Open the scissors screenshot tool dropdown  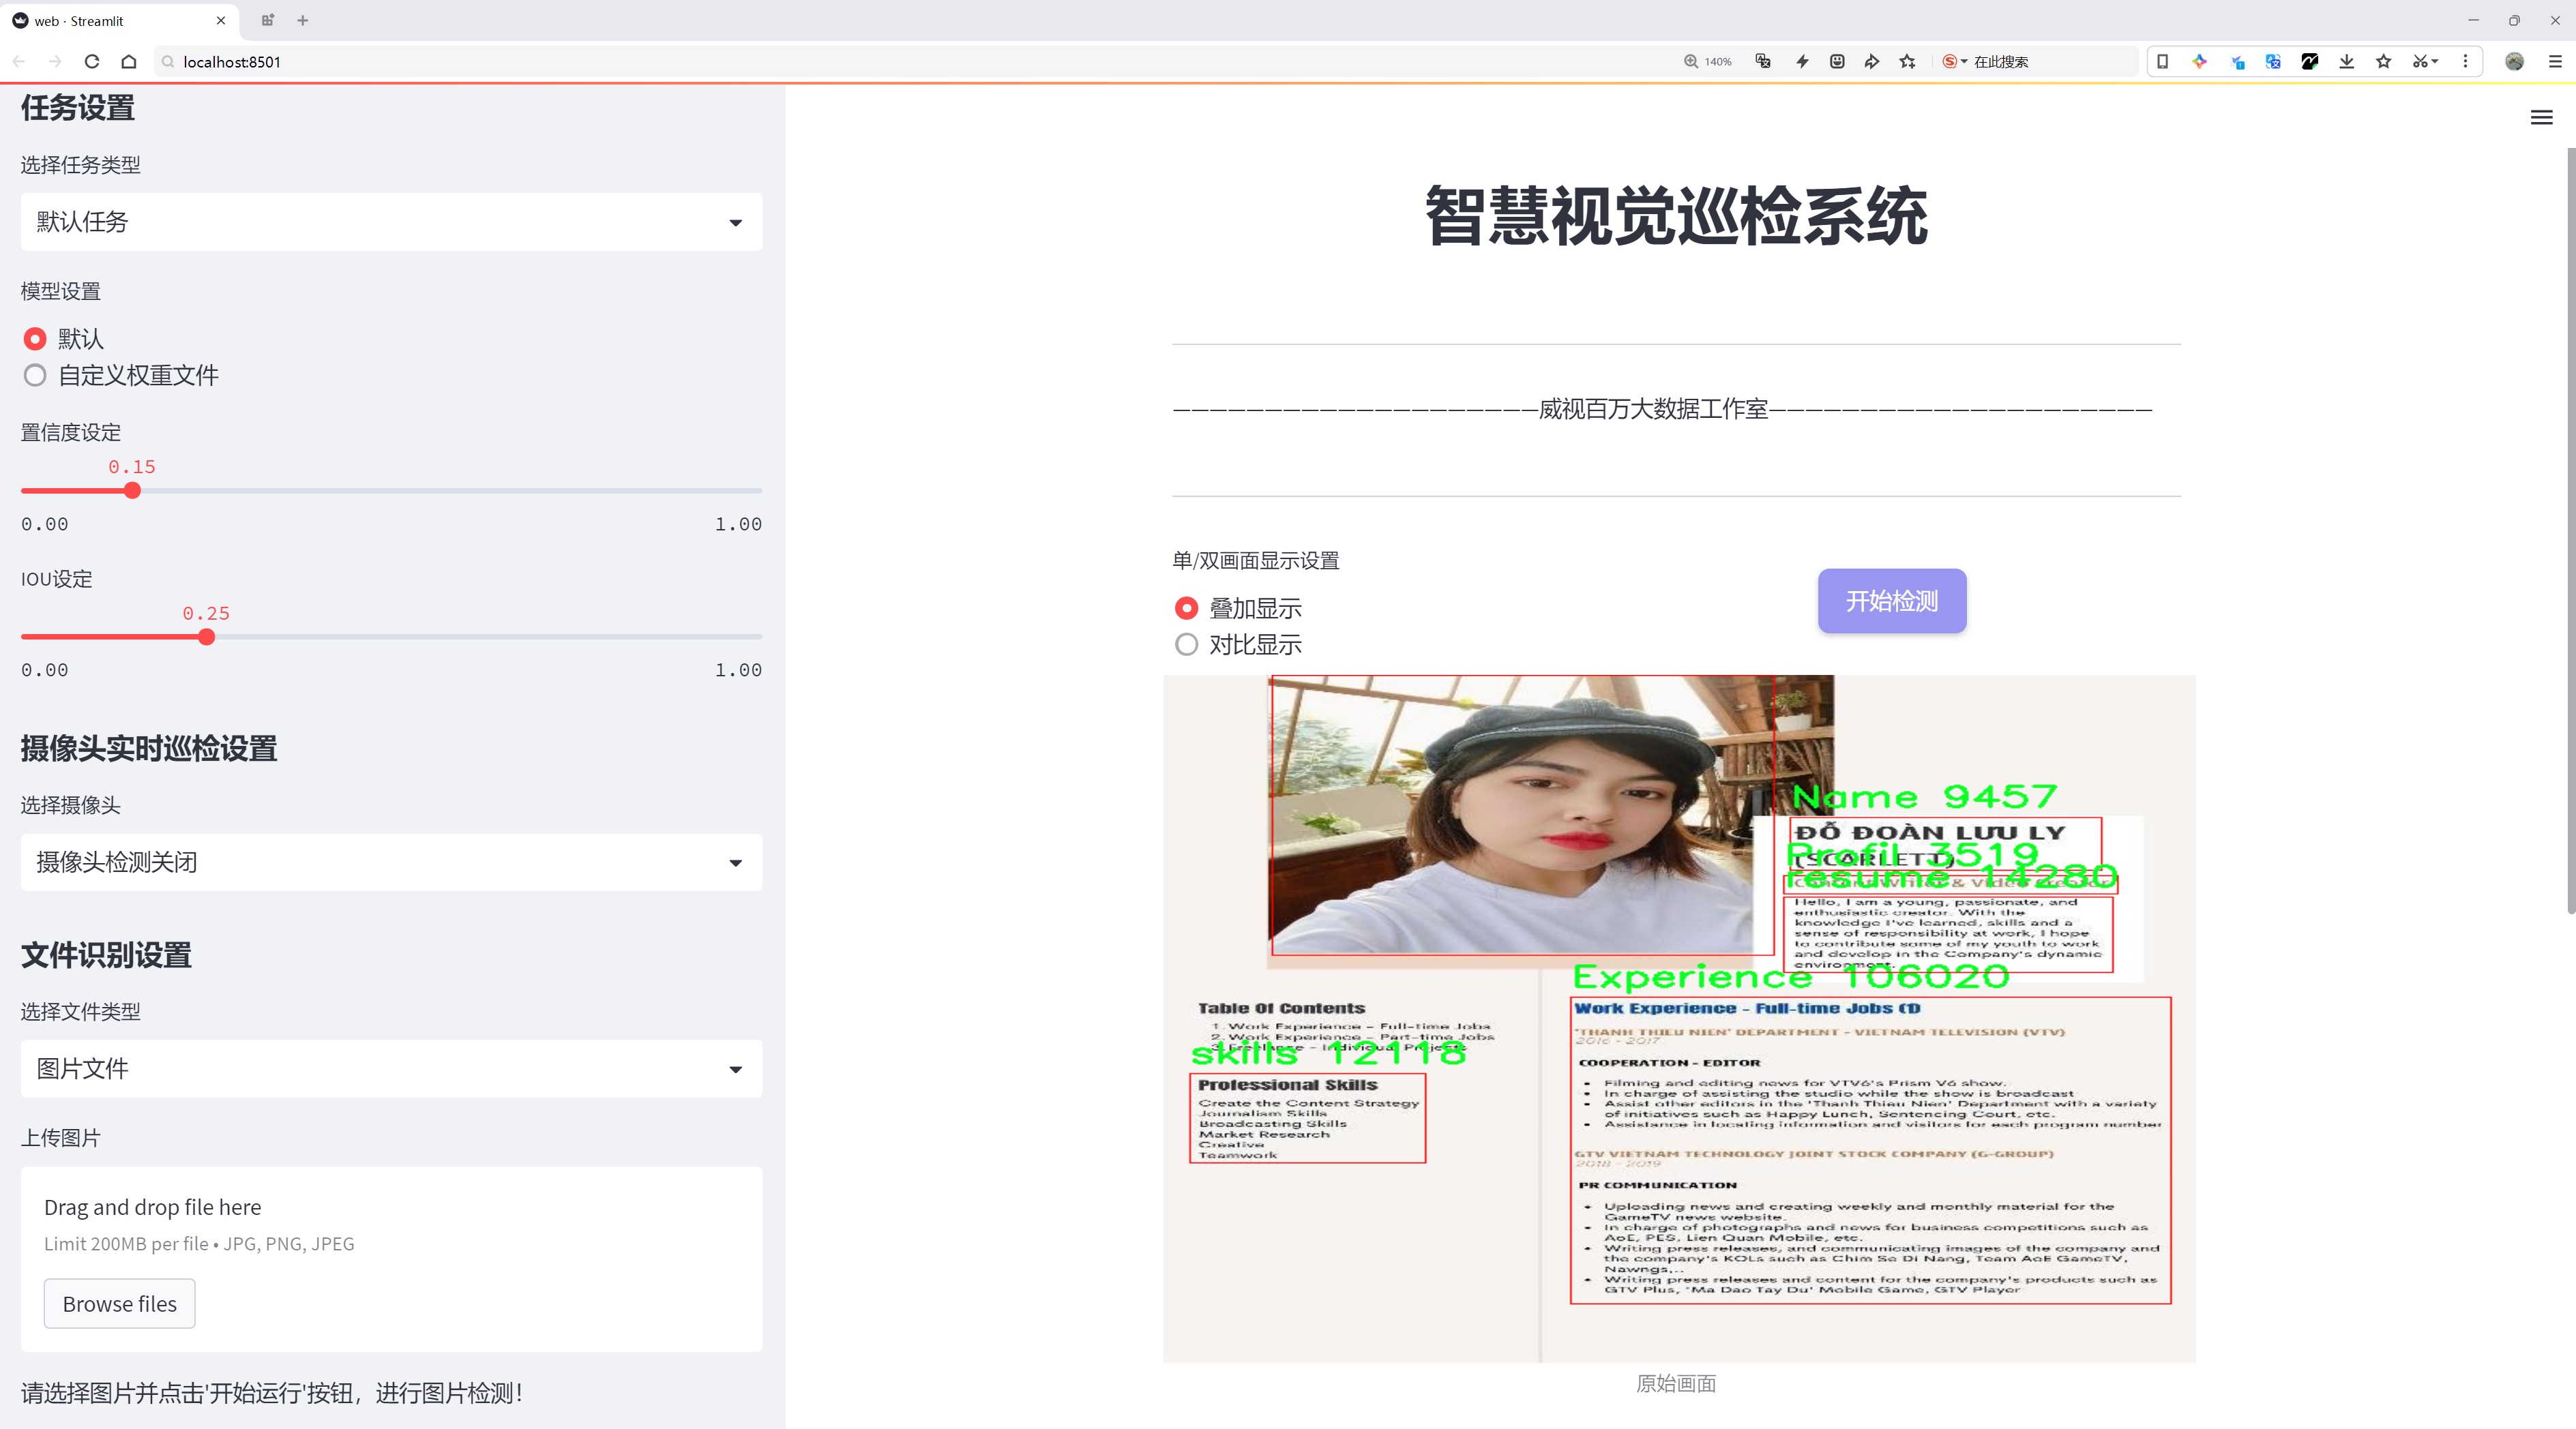click(x=2425, y=62)
